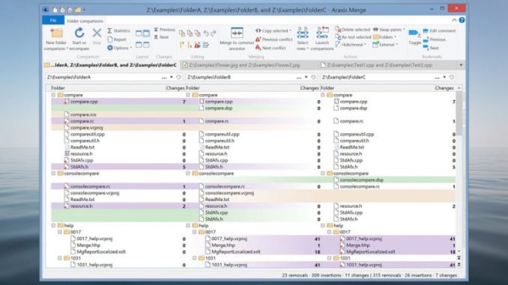Jump to Next conflict
The height and width of the screenshot is (285, 508).
click(270, 48)
